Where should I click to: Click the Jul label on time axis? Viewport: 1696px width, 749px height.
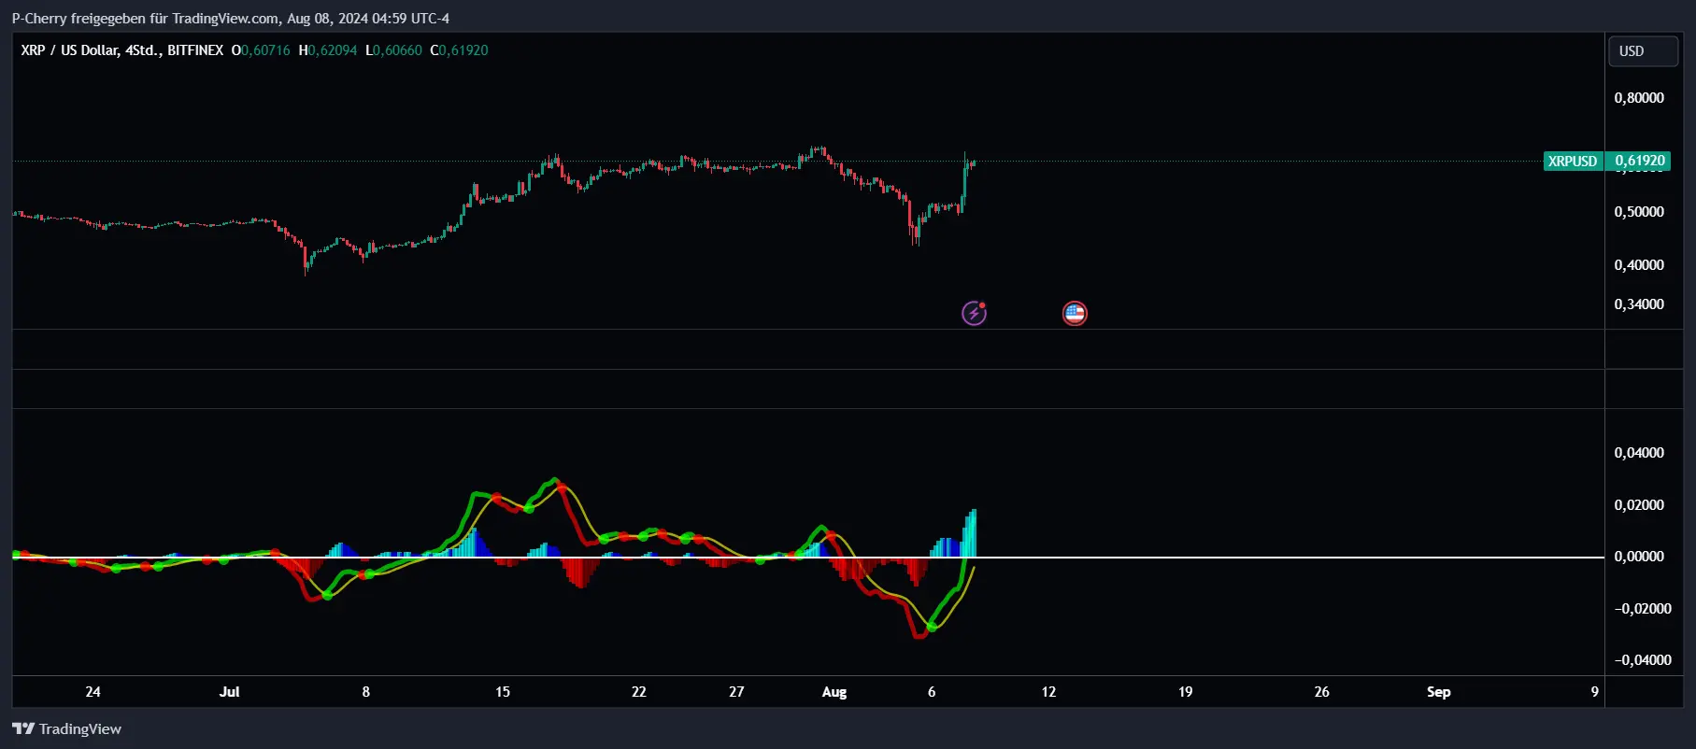(x=229, y=692)
